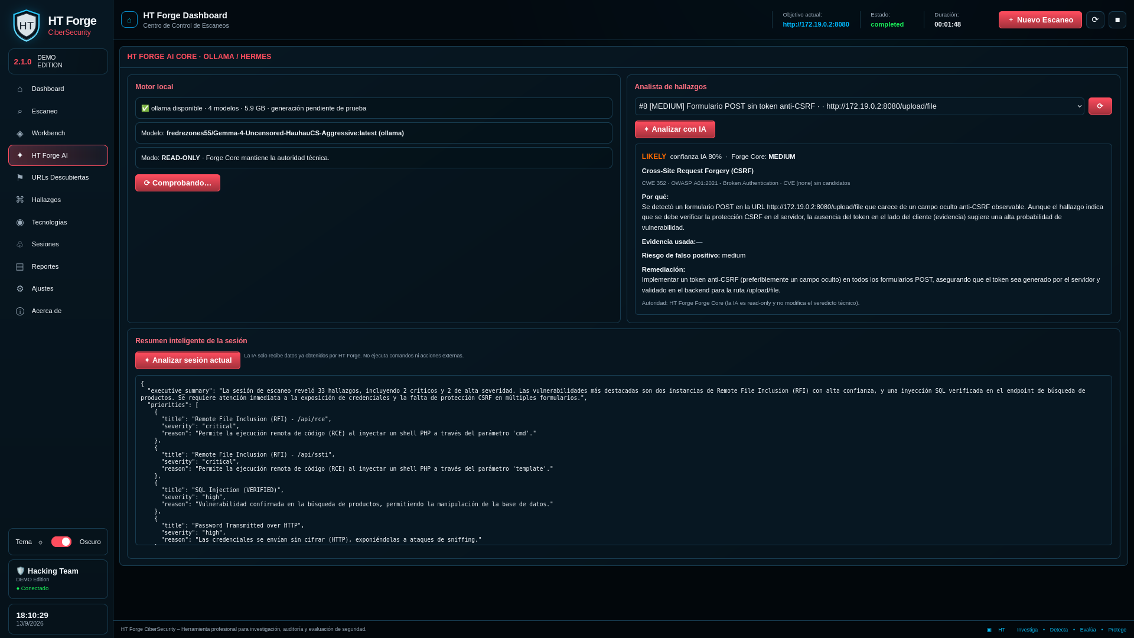Click the Escaneo magnifier icon
The height and width of the screenshot is (638, 1134).
[x=20, y=111]
